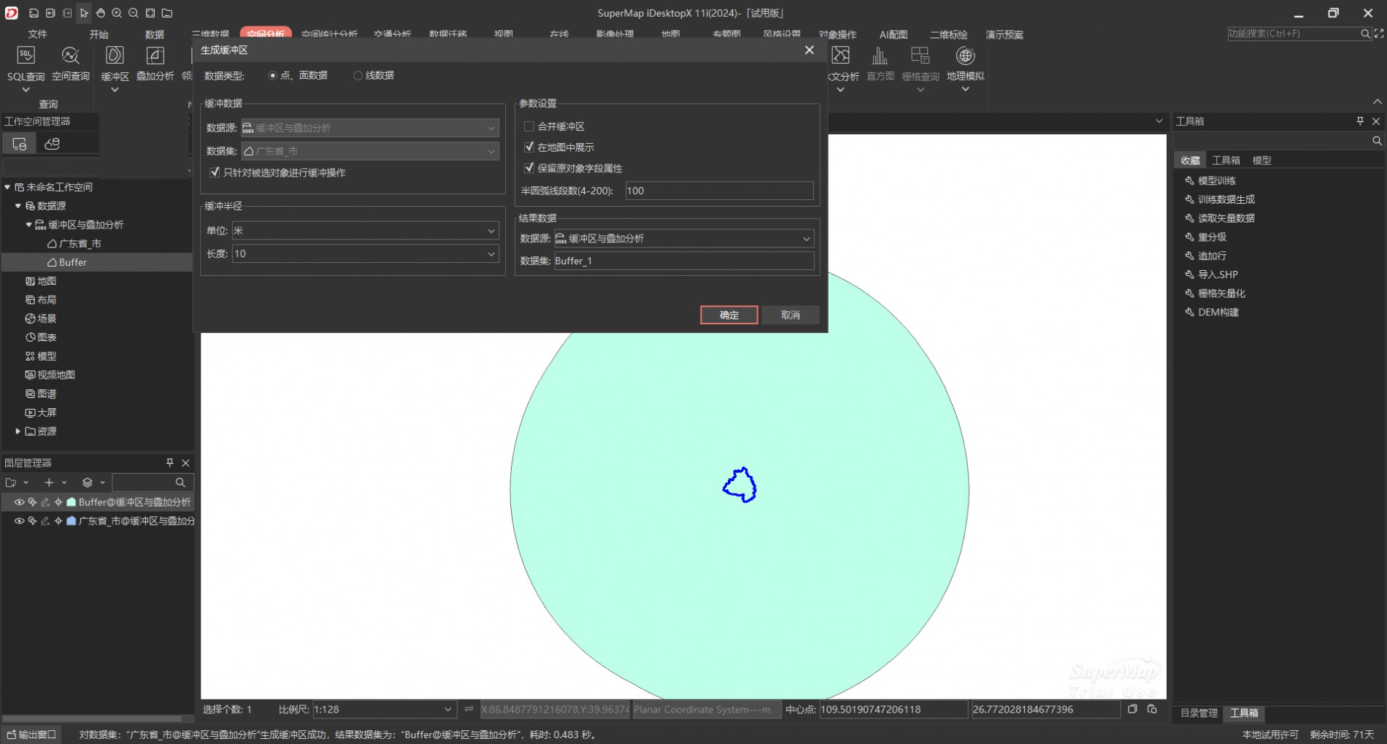1387x744 pixels.
Task: Close the 生成缓冲区 dialog
Action: [x=809, y=50]
